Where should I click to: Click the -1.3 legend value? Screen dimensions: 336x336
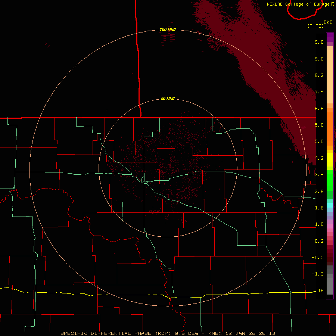pos(318,274)
